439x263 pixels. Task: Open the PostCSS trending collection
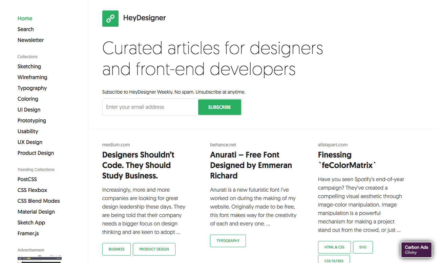27,179
